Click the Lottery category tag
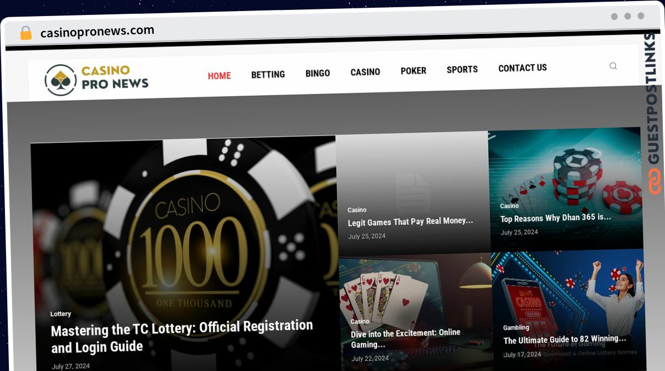Screen dimensions: 665x371 click(60, 314)
